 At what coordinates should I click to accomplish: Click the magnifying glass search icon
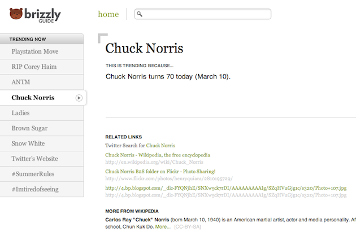(x=140, y=14)
